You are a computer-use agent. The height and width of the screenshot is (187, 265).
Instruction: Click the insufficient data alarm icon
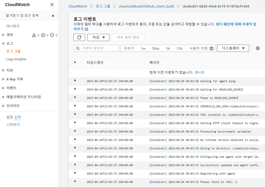52,35
